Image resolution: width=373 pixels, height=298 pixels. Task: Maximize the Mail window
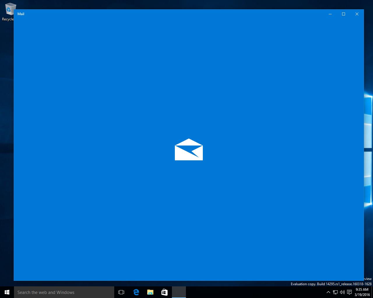pyautogui.click(x=344, y=14)
